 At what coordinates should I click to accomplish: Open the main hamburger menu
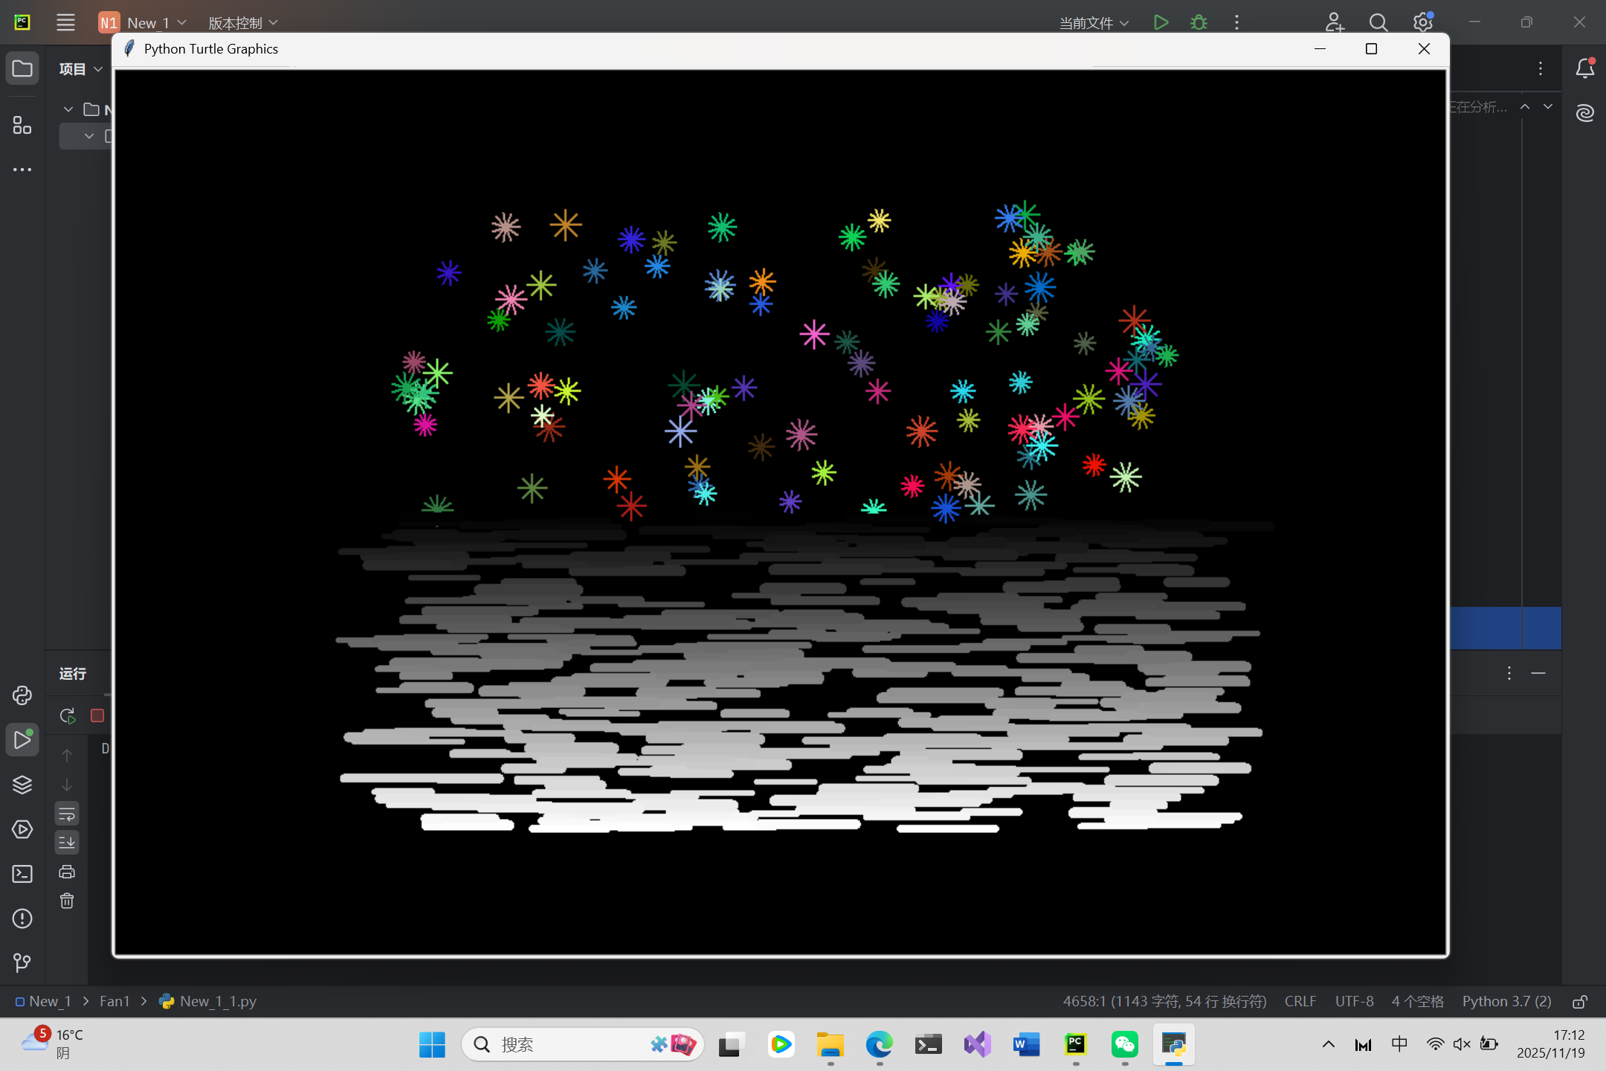pyautogui.click(x=65, y=22)
